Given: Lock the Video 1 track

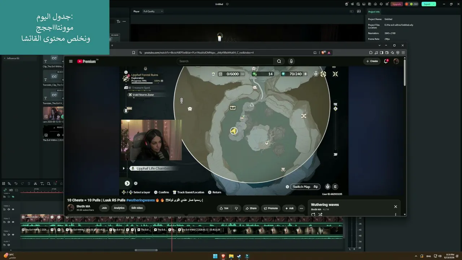Looking at the screenshot, I should 4,235.
